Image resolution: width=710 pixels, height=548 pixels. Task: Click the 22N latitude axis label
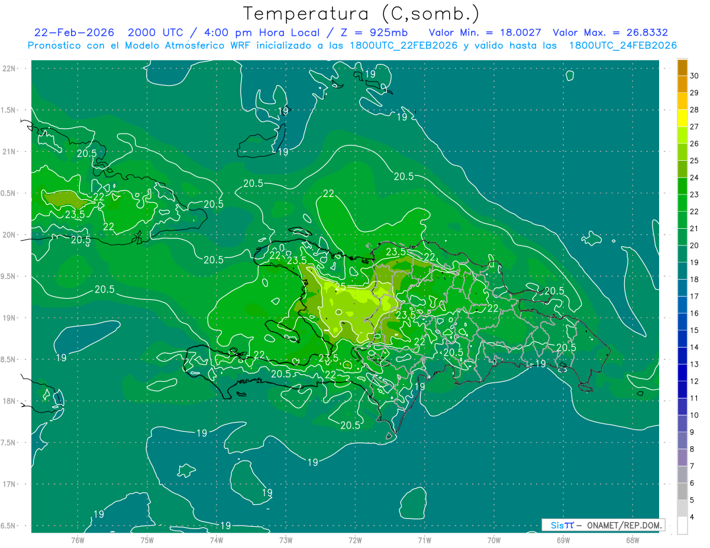tap(10, 69)
